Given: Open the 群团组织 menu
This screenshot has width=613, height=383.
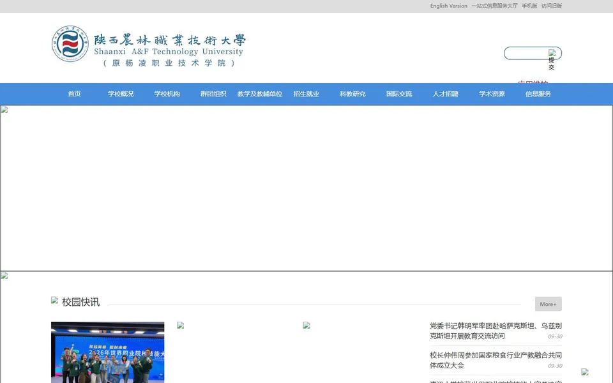Looking at the screenshot, I should click(213, 94).
